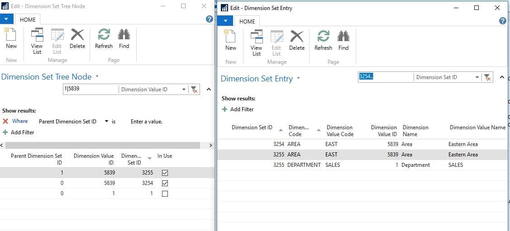Open View List in Tree Node window
The height and width of the screenshot is (231, 510).
(x=37, y=41)
